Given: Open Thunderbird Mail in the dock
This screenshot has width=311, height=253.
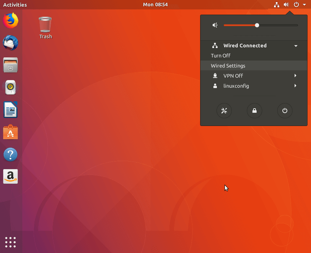Looking at the screenshot, I should click(x=11, y=43).
